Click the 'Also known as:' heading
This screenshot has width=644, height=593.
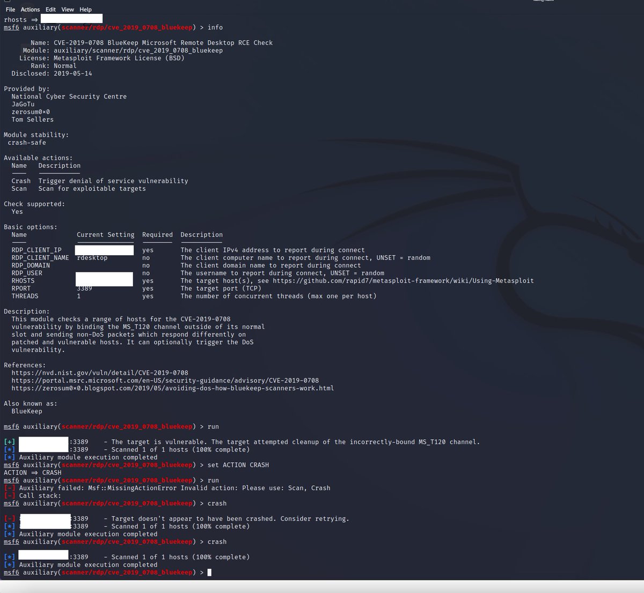31,404
